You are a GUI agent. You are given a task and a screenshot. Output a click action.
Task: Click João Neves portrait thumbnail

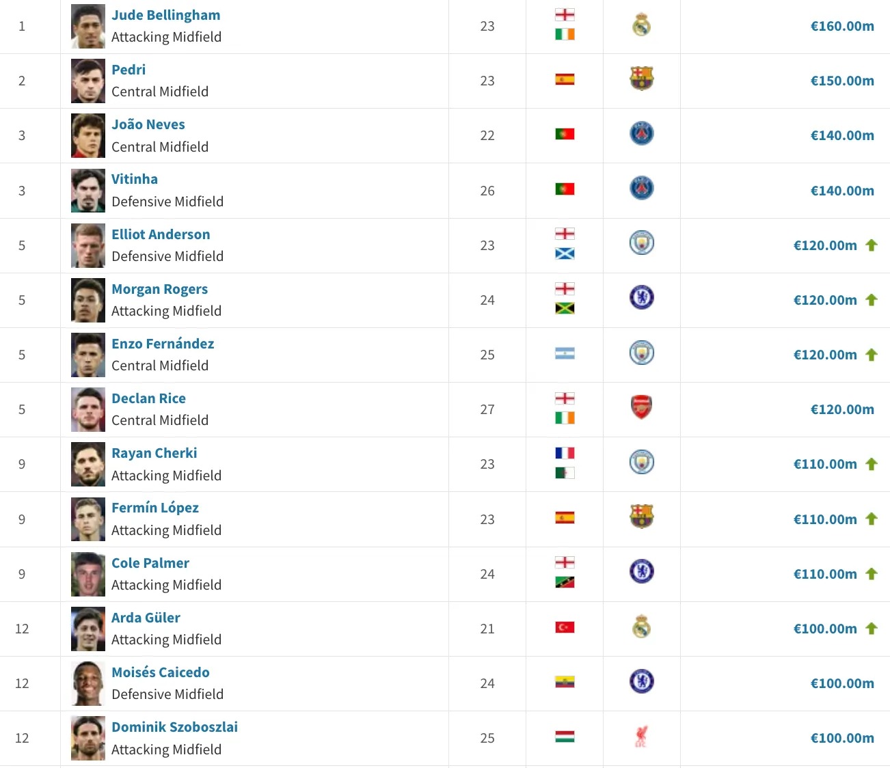(88, 135)
